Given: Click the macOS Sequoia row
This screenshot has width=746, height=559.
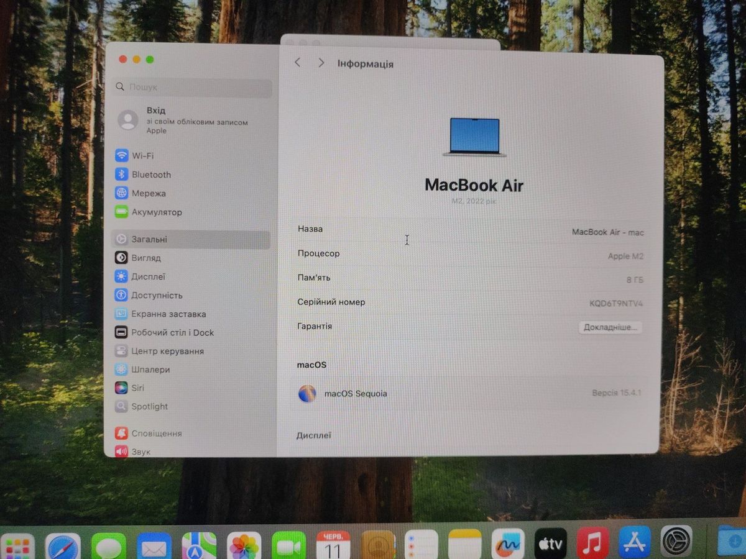Looking at the screenshot, I should pos(469,394).
